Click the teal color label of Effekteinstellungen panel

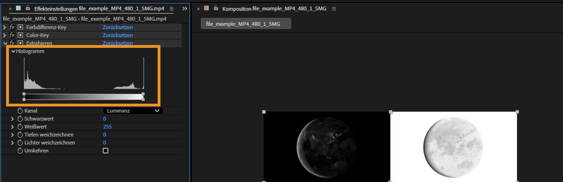pos(18,8)
